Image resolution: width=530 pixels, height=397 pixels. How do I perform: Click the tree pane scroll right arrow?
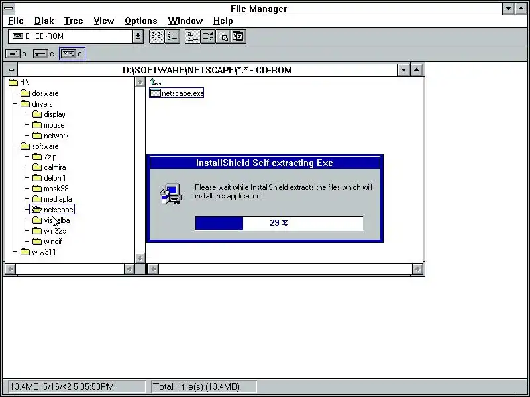point(129,269)
